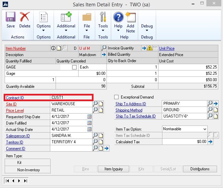Expand the Help dropdown arrow
The height and width of the screenshot is (188, 223).
click(118, 30)
